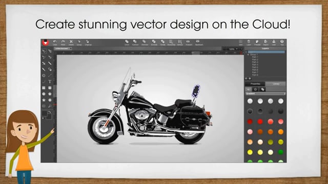Click the red YouiDraw logo icon
The width and height of the screenshot is (328, 184).
pos(46,42)
